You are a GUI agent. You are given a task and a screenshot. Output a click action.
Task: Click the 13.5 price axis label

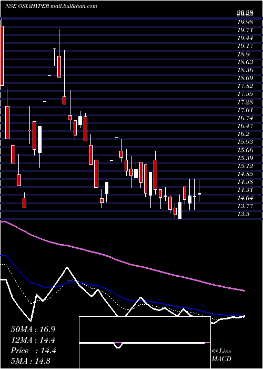coord(244,214)
